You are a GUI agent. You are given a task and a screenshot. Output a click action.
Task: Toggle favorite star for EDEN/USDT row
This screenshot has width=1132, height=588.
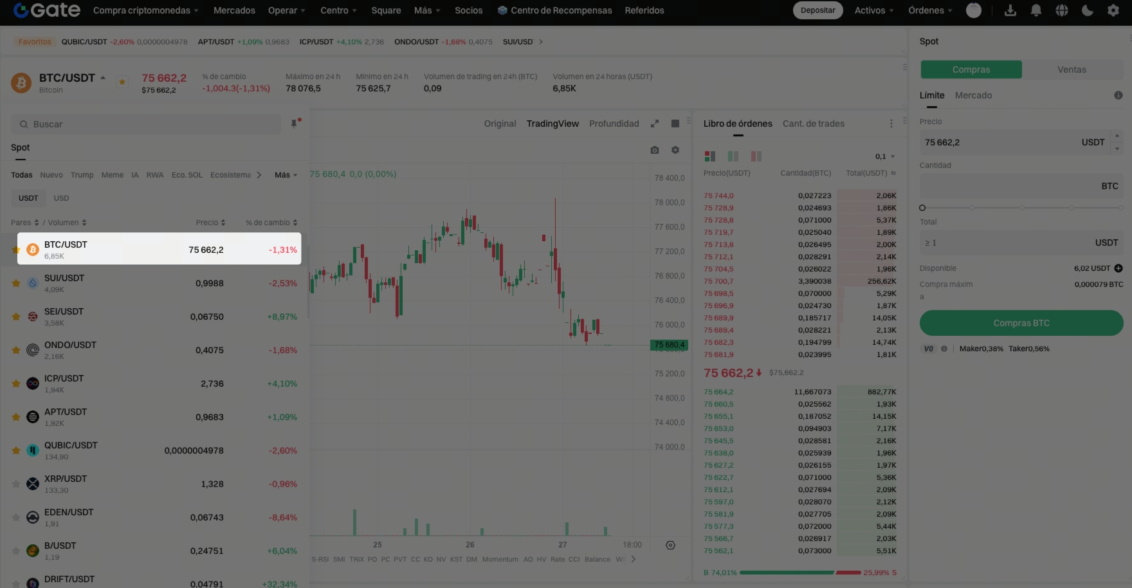pyautogui.click(x=16, y=517)
